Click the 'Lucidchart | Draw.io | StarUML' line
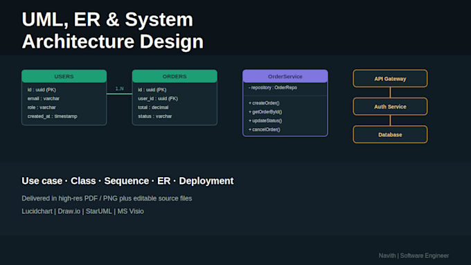 tap(82, 211)
